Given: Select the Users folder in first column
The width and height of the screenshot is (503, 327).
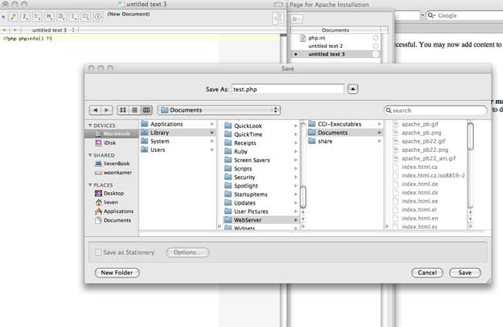Looking at the screenshot, I should coord(178,150).
